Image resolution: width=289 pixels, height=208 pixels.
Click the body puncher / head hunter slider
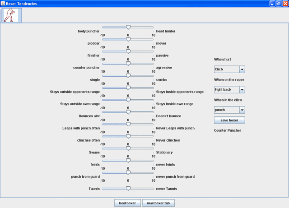tap(128, 27)
